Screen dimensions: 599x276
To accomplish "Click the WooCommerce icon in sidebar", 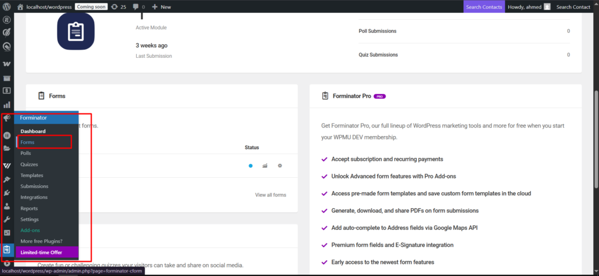I will click(6, 63).
